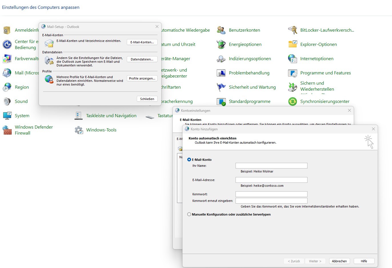This screenshot has height=268, width=392.
Task: Click the Ihr Name text field
Action: [271, 166]
